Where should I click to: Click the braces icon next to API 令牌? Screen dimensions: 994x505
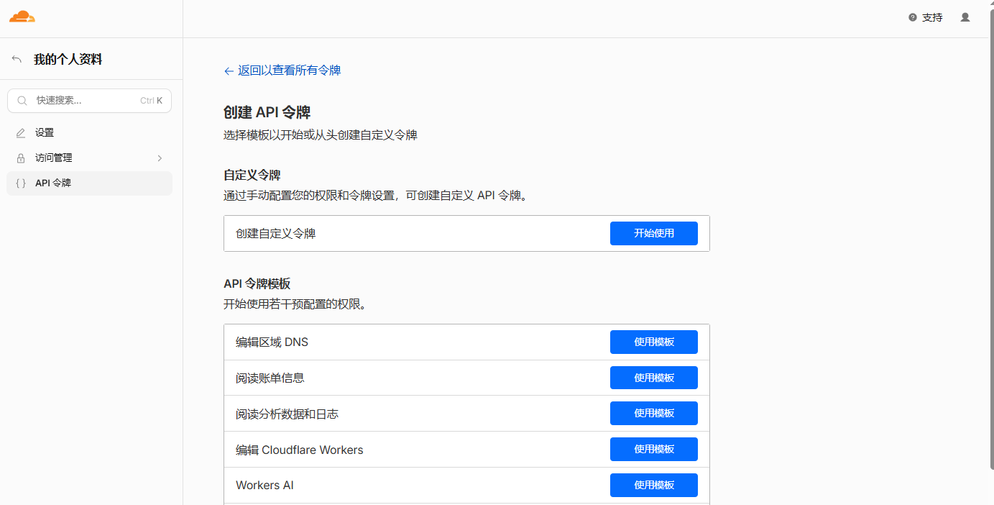21,183
